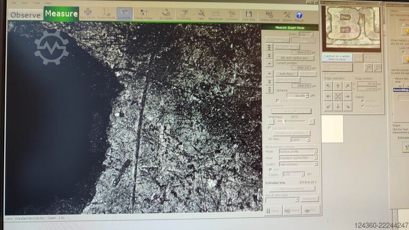Move XY stage diagonally down-right
The image size is (409, 230).
click(x=348, y=106)
